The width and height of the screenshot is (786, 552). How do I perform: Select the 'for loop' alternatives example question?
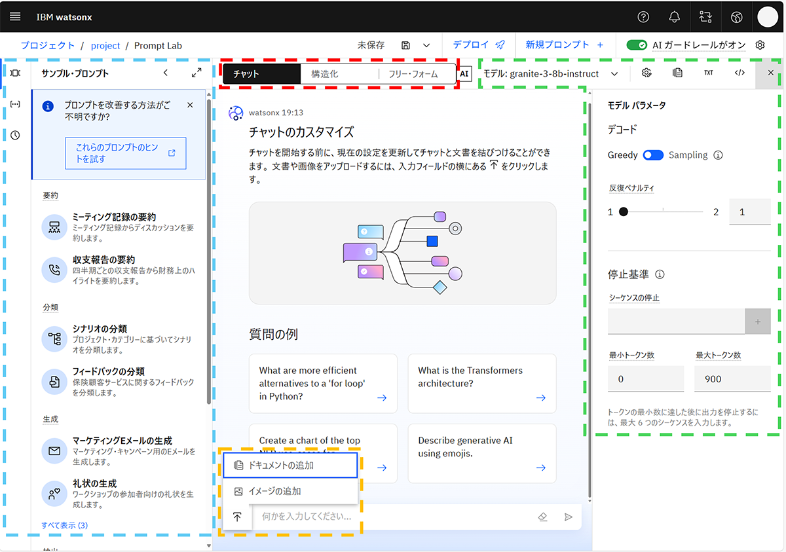click(323, 384)
